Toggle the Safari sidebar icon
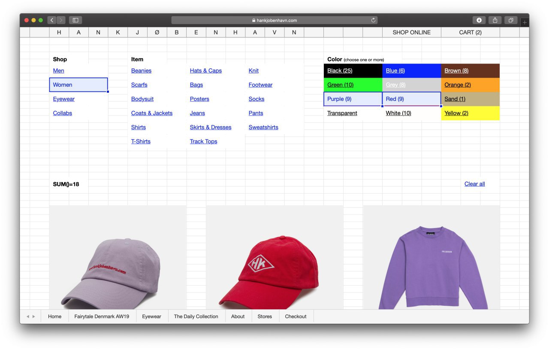 click(75, 20)
